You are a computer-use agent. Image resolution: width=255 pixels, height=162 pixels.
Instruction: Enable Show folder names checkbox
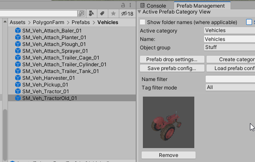click(142, 22)
